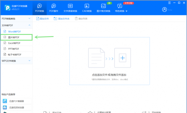
Task: Open 迅捷PDF编辑器 product recommendation
Action: [16, 101]
